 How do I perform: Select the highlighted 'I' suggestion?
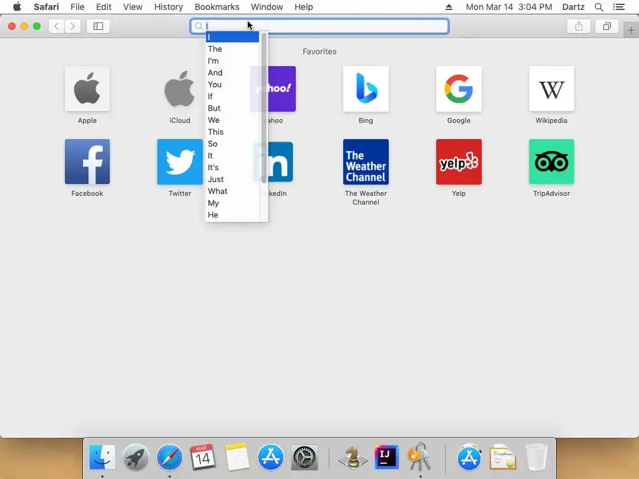[x=232, y=37]
